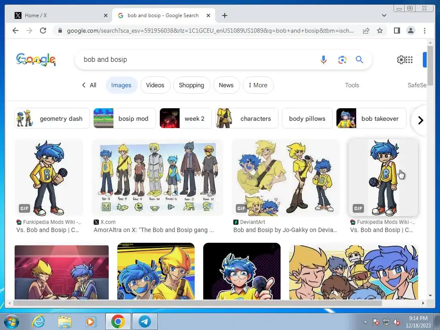
Task: Expand the tab search dropdown
Action: 384,15
